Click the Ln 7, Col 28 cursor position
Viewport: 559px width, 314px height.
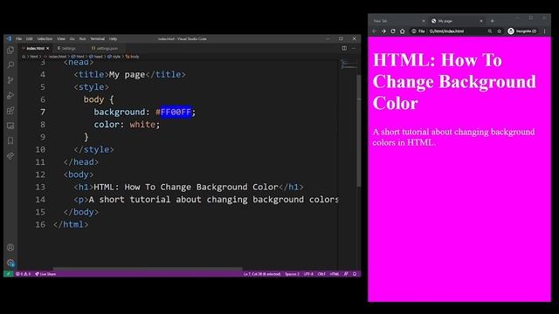262,274
